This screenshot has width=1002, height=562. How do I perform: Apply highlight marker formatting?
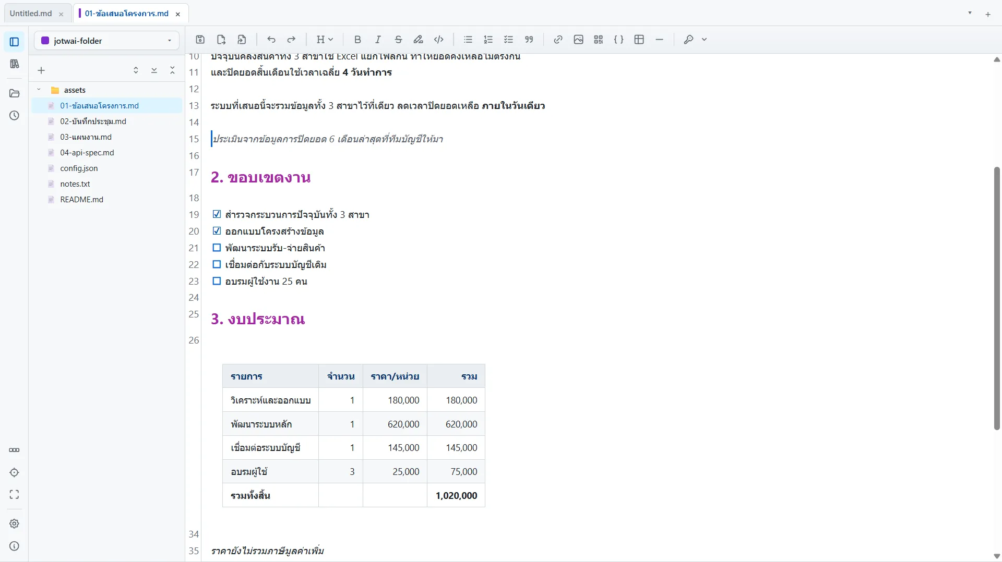(x=419, y=40)
